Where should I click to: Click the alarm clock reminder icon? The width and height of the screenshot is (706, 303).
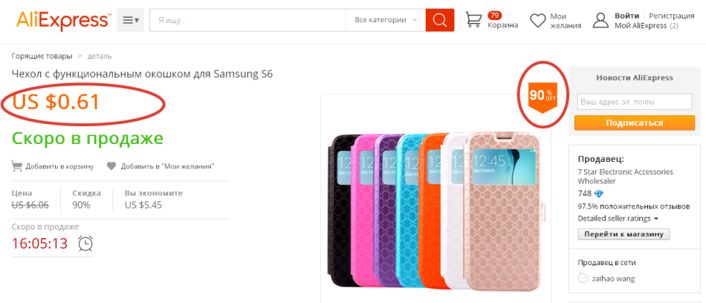pos(86,243)
